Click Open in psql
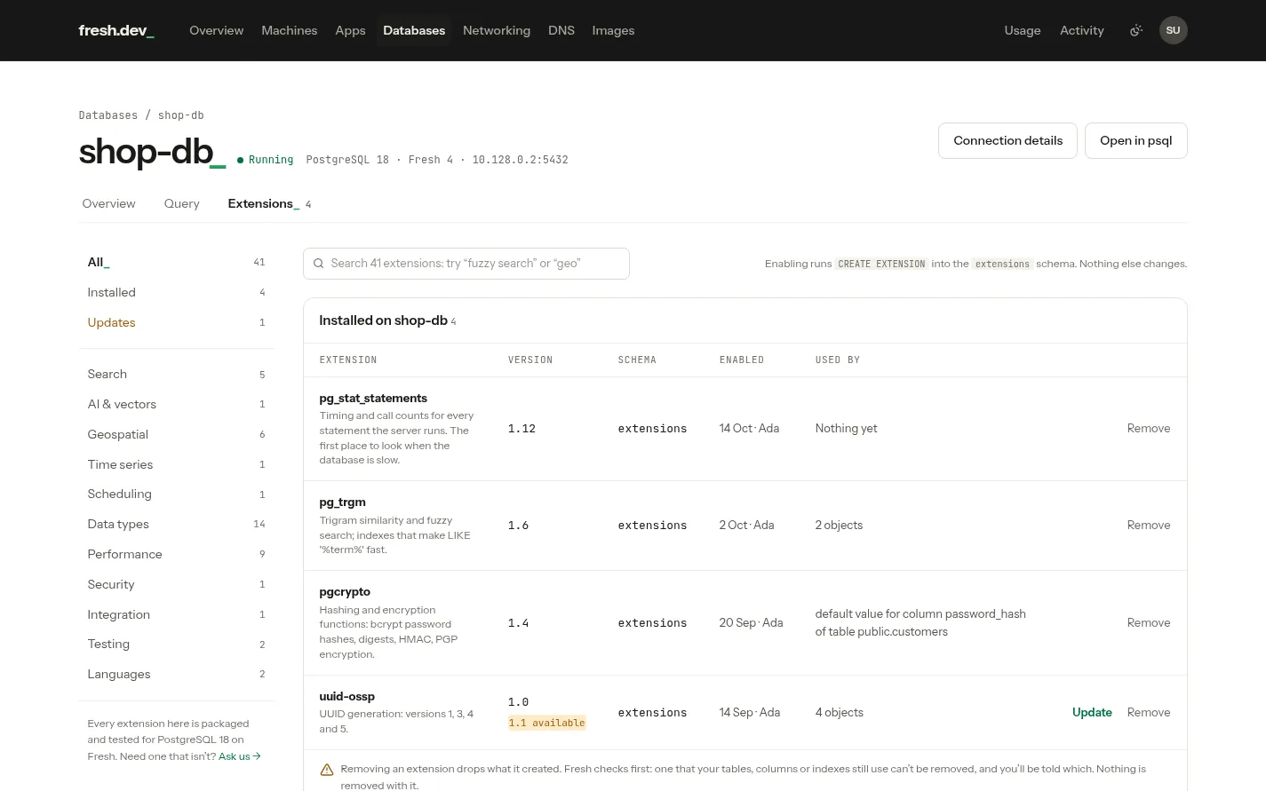This screenshot has width=1266, height=791. coord(1135,140)
